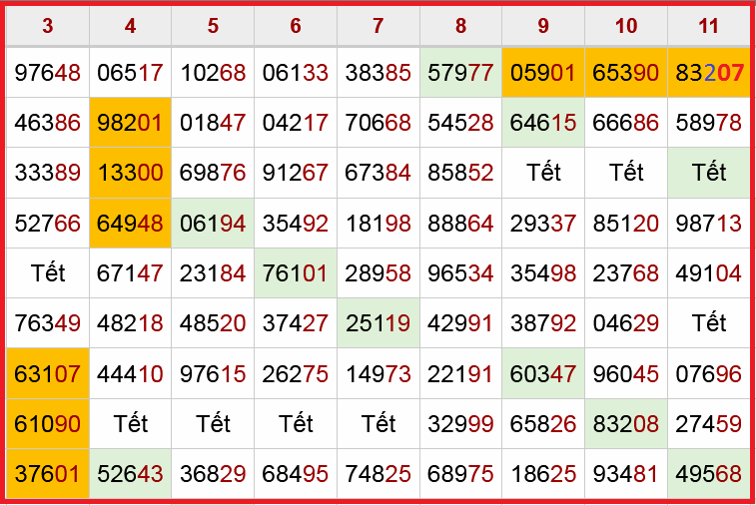Select the cell 44410

pos(130,373)
